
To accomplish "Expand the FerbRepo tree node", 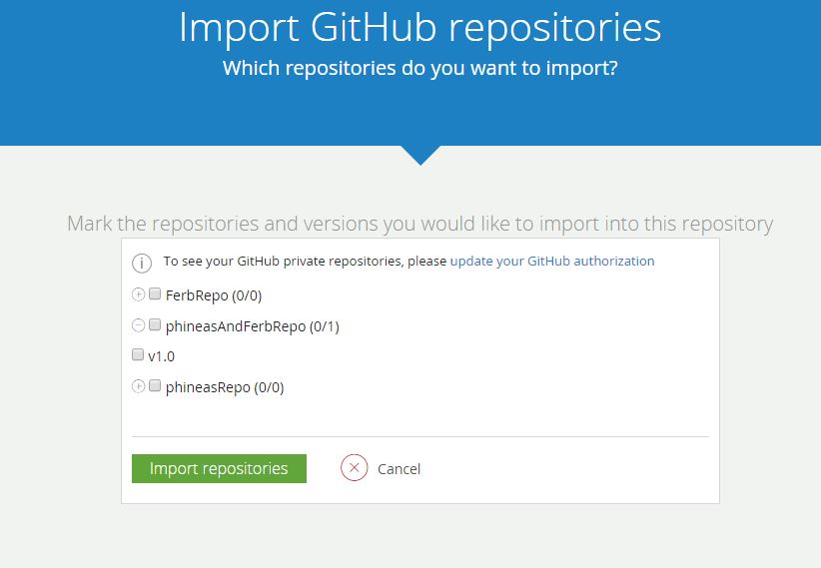I will (x=138, y=294).
